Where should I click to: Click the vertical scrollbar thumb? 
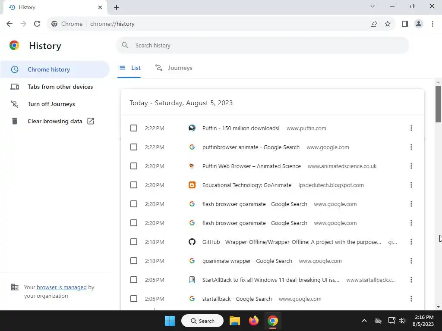(x=438, y=104)
